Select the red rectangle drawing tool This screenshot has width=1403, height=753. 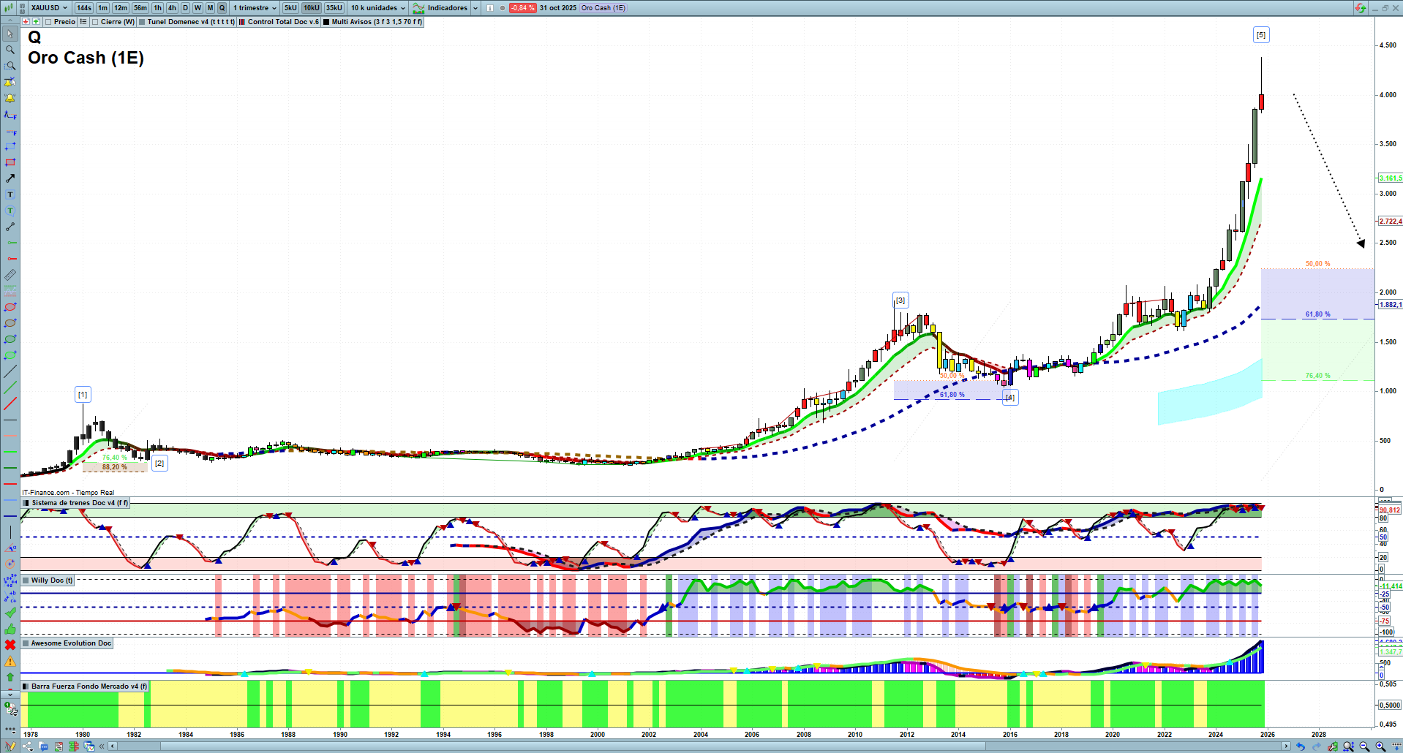(10, 162)
